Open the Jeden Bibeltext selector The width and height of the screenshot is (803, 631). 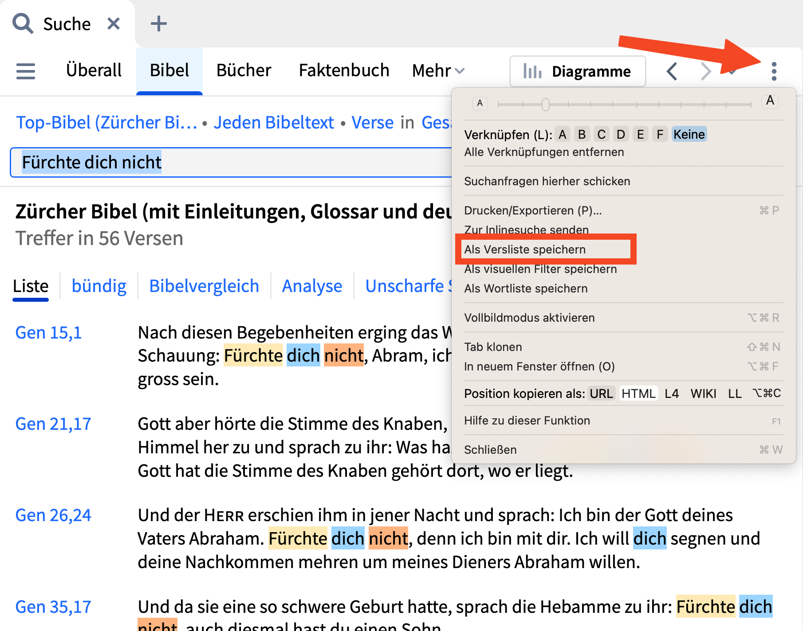274,123
